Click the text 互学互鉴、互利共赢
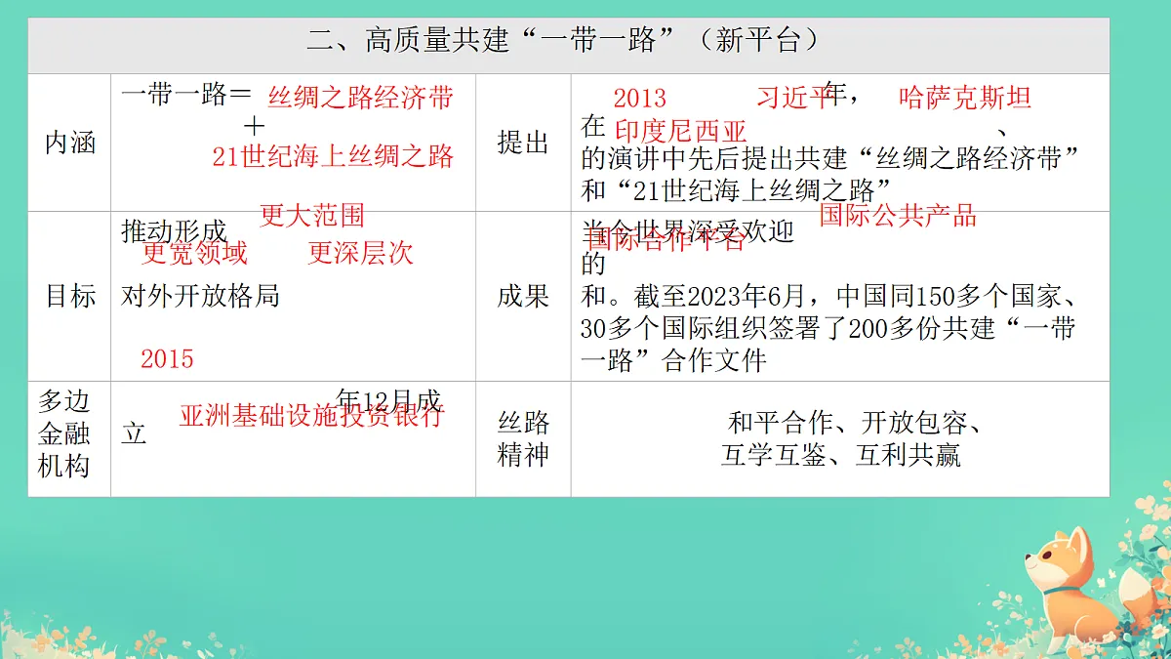 (840, 455)
